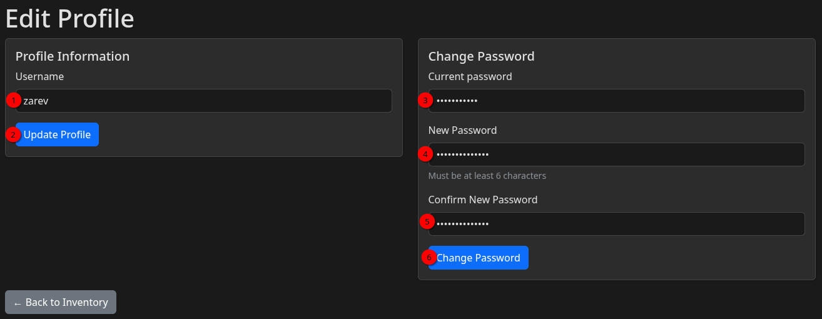Click the Confirm New Password label

click(483, 200)
